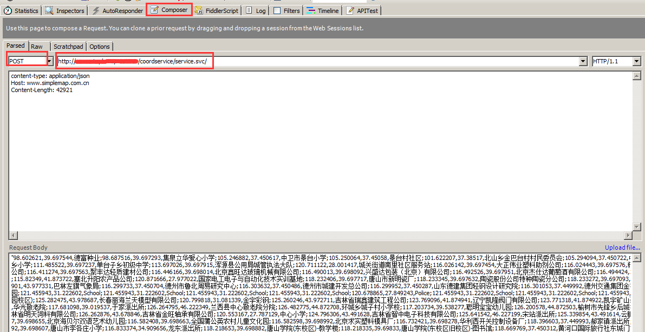Click the Request Body label
The image size is (645, 332).
point(28,248)
